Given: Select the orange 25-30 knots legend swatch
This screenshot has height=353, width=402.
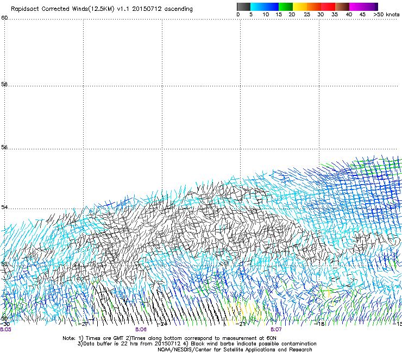Looking at the screenshot, I should tap(314, 7).
